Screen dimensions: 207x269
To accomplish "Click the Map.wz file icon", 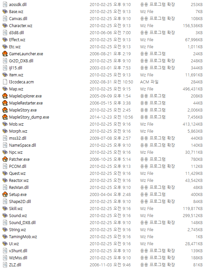I will point(5,89).
